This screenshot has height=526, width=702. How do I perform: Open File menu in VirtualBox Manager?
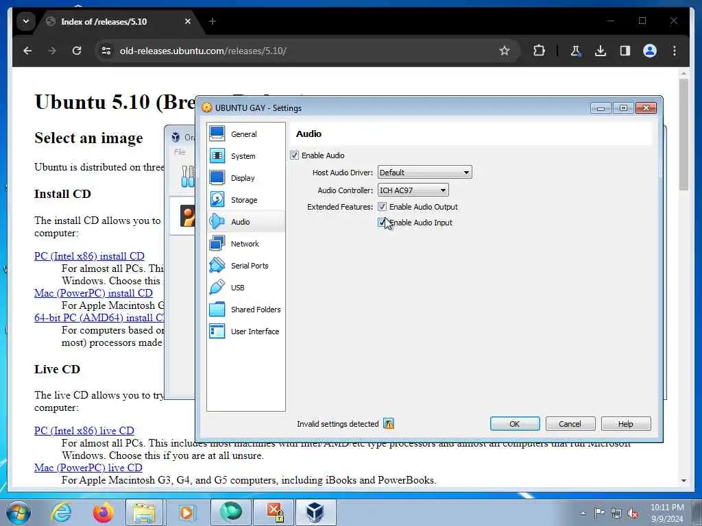(x=180, y=152)
